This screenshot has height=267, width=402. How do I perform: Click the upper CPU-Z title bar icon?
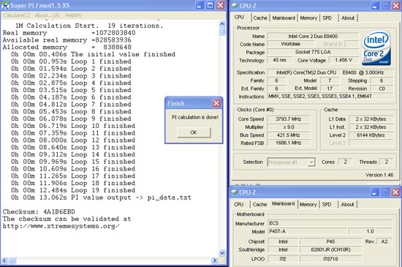[235, 6]
